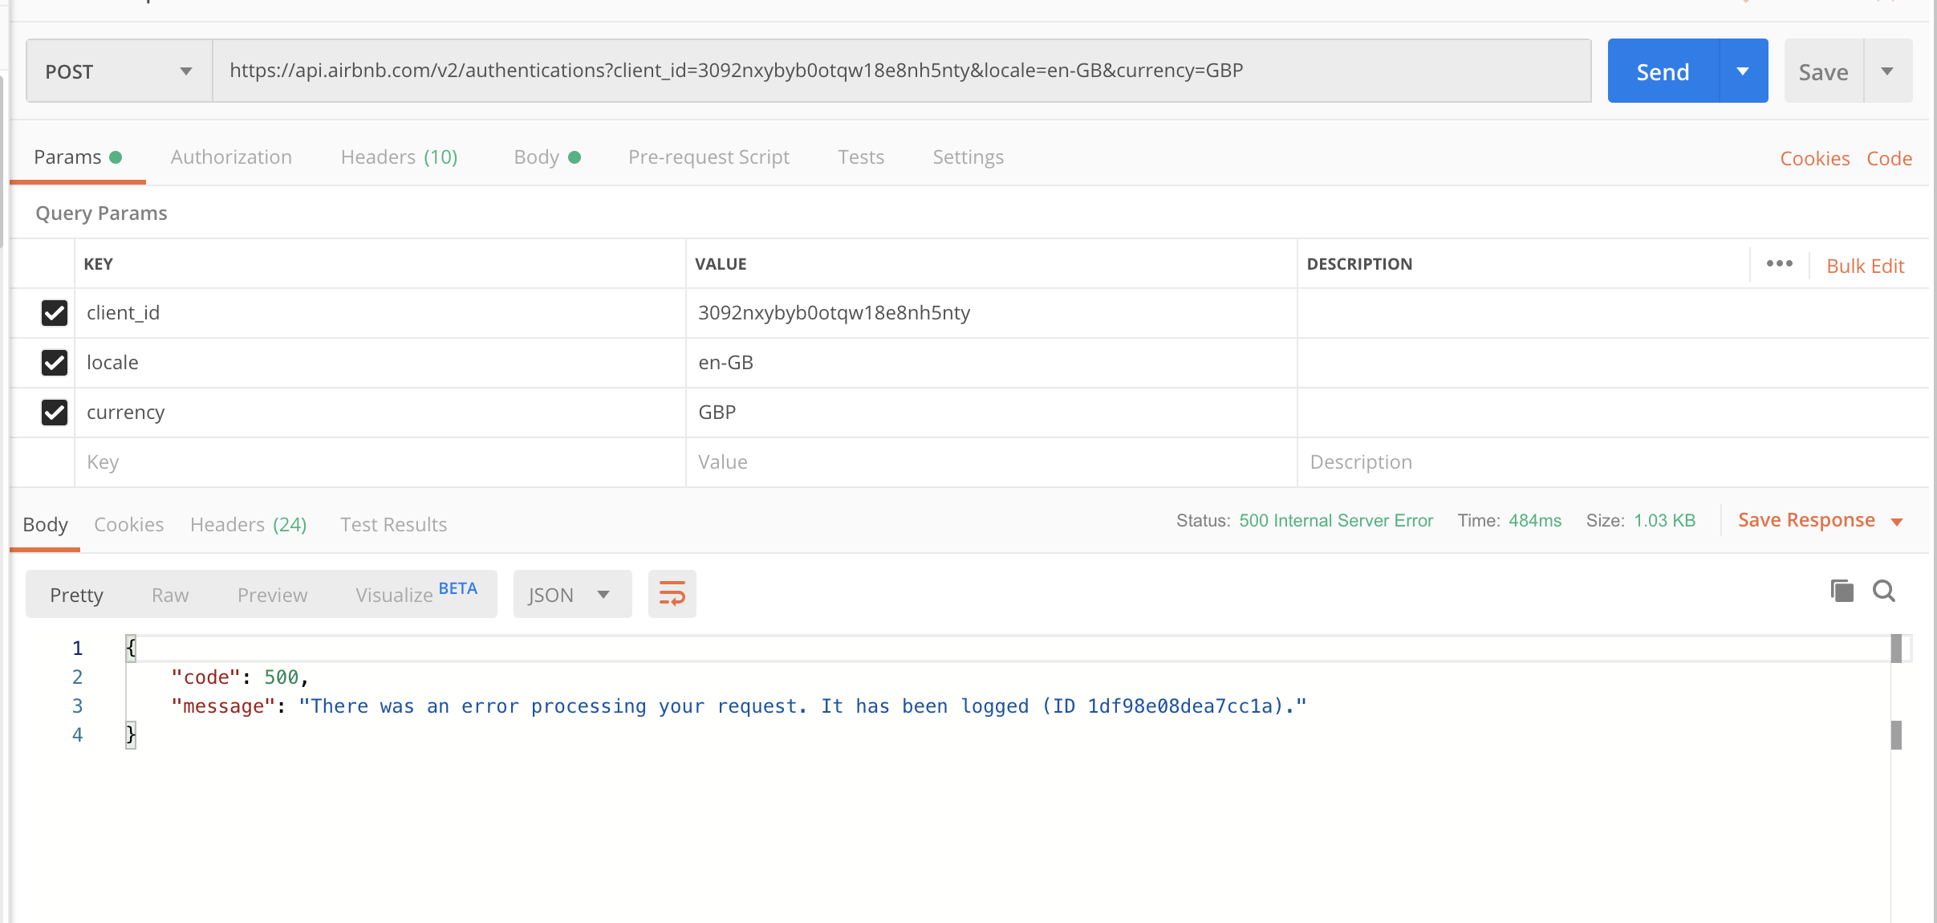Toggle line wrapping in the response viewer
The width and height of the screenshot is (1937, 923).
(671, 594)
